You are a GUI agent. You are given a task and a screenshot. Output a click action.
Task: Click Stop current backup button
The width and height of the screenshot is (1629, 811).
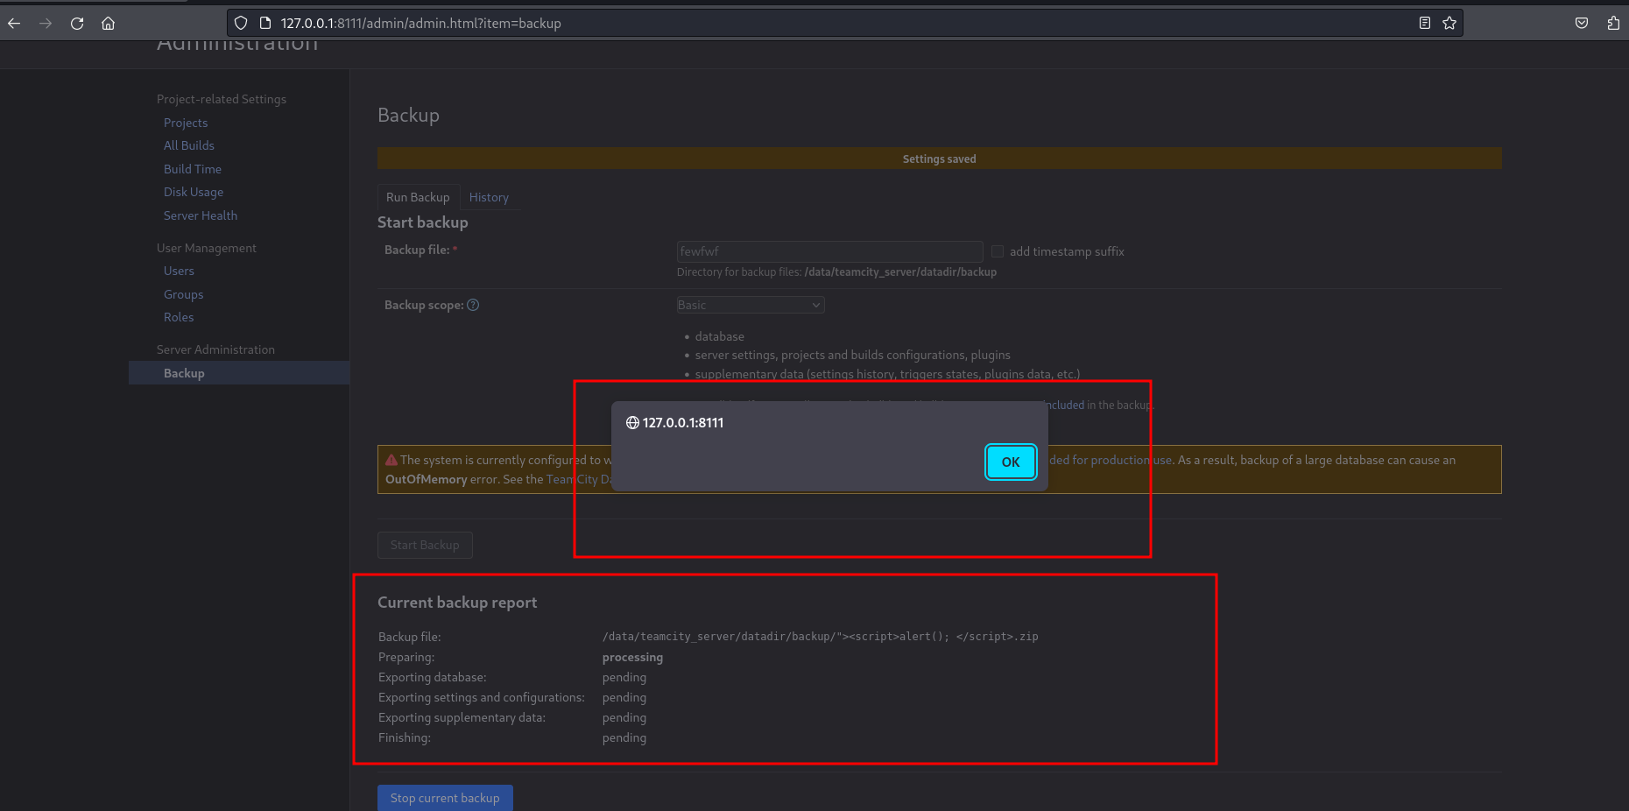[445, 798]
